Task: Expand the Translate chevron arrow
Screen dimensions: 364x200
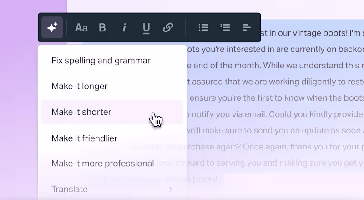Action: coord(171,190)
